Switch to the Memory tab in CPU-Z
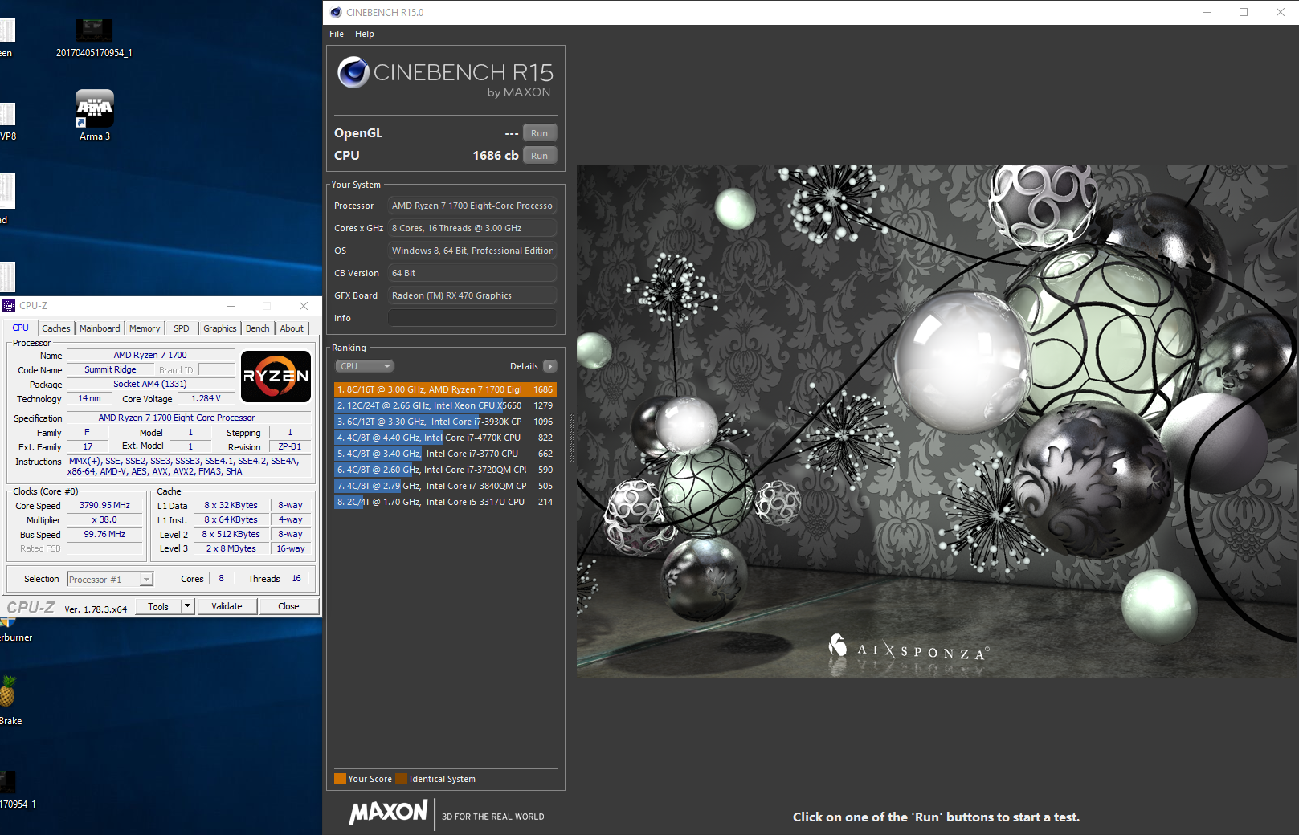This screenshot has width=1299, height=835. [145, 328]
